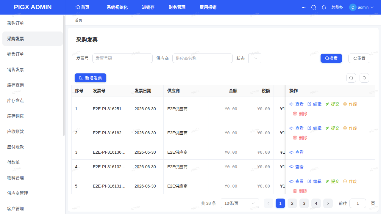This screenshot has width=381, height=214.
Task: Select 库存盘点 in sidebar
Action: [32, 100]
